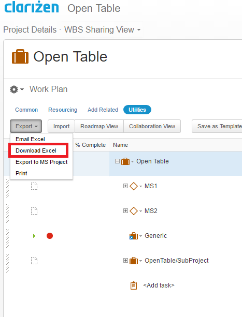Click the Add task clipboard icon
Viewport: 242px width, 317px height.
[134, 285]
